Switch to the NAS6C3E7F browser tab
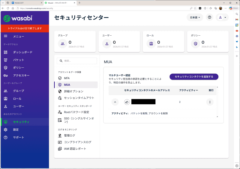This screenshot has width=240, height=169. click(x=27, y=3)
